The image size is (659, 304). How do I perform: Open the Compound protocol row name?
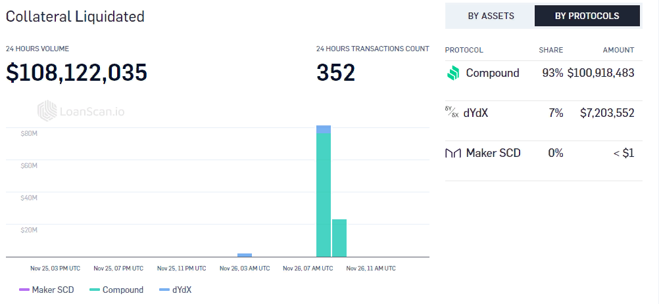pyautogui.click(x=493, y=73)
